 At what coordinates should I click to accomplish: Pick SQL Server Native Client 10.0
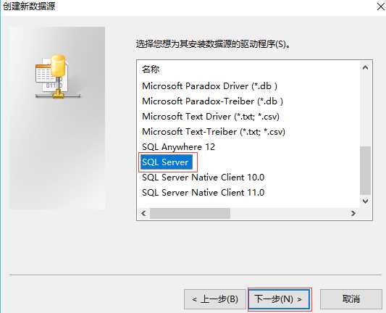pos(203,178)
